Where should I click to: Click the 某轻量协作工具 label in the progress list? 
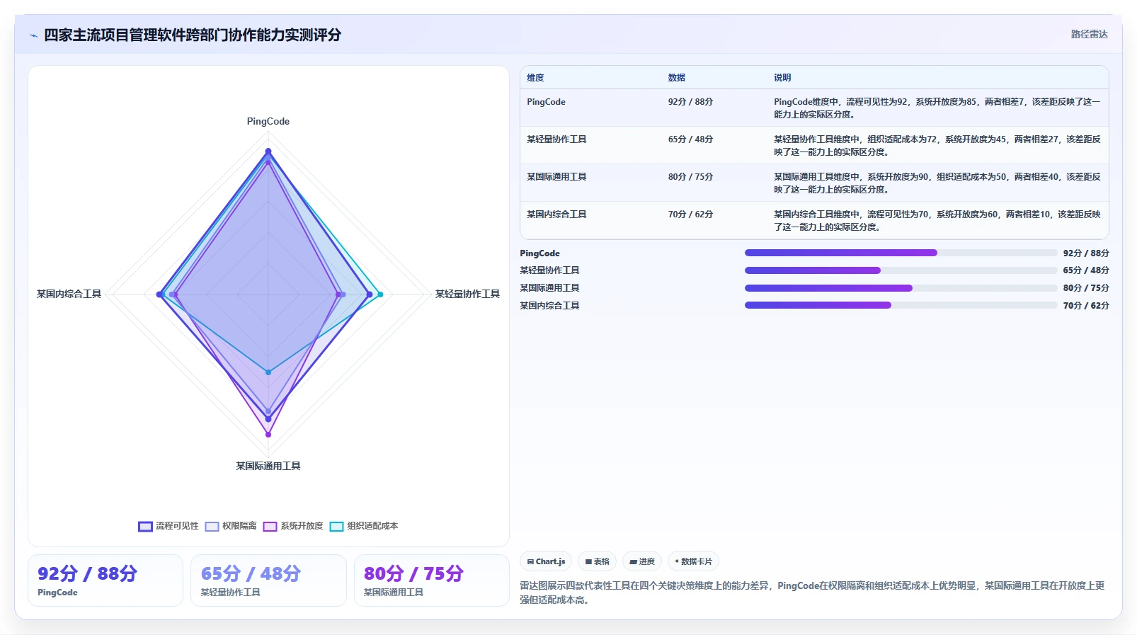[x=549, y=270]
